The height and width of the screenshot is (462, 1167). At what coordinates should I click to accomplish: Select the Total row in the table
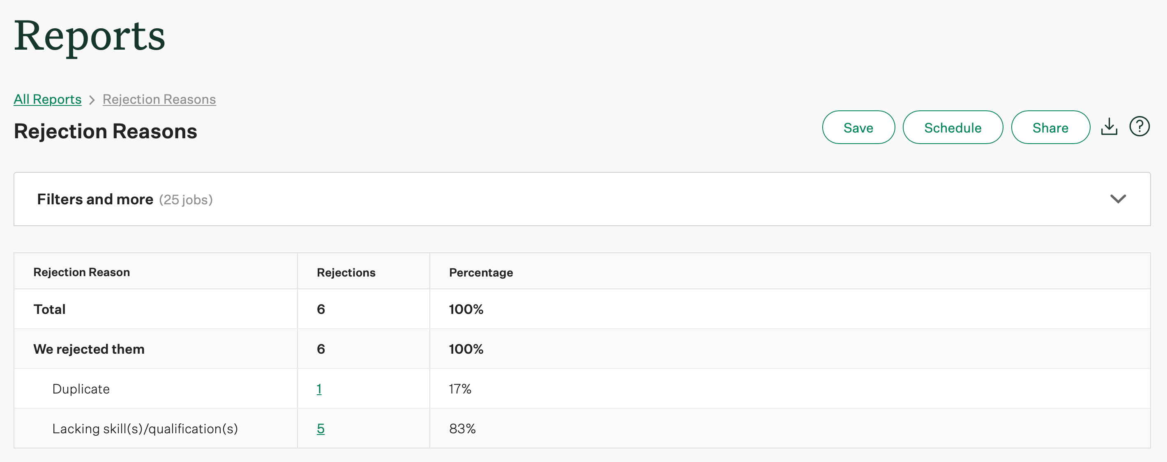(49, 309)
